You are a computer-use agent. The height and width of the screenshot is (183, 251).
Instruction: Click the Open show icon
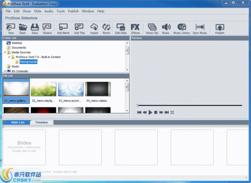point(23,29)
